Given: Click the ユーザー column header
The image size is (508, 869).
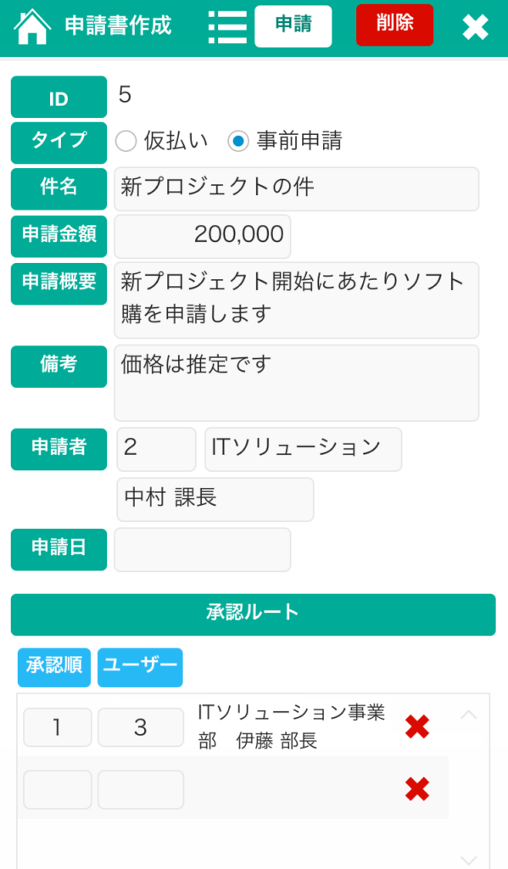Looking at the screenshot, I should point(139,668).
